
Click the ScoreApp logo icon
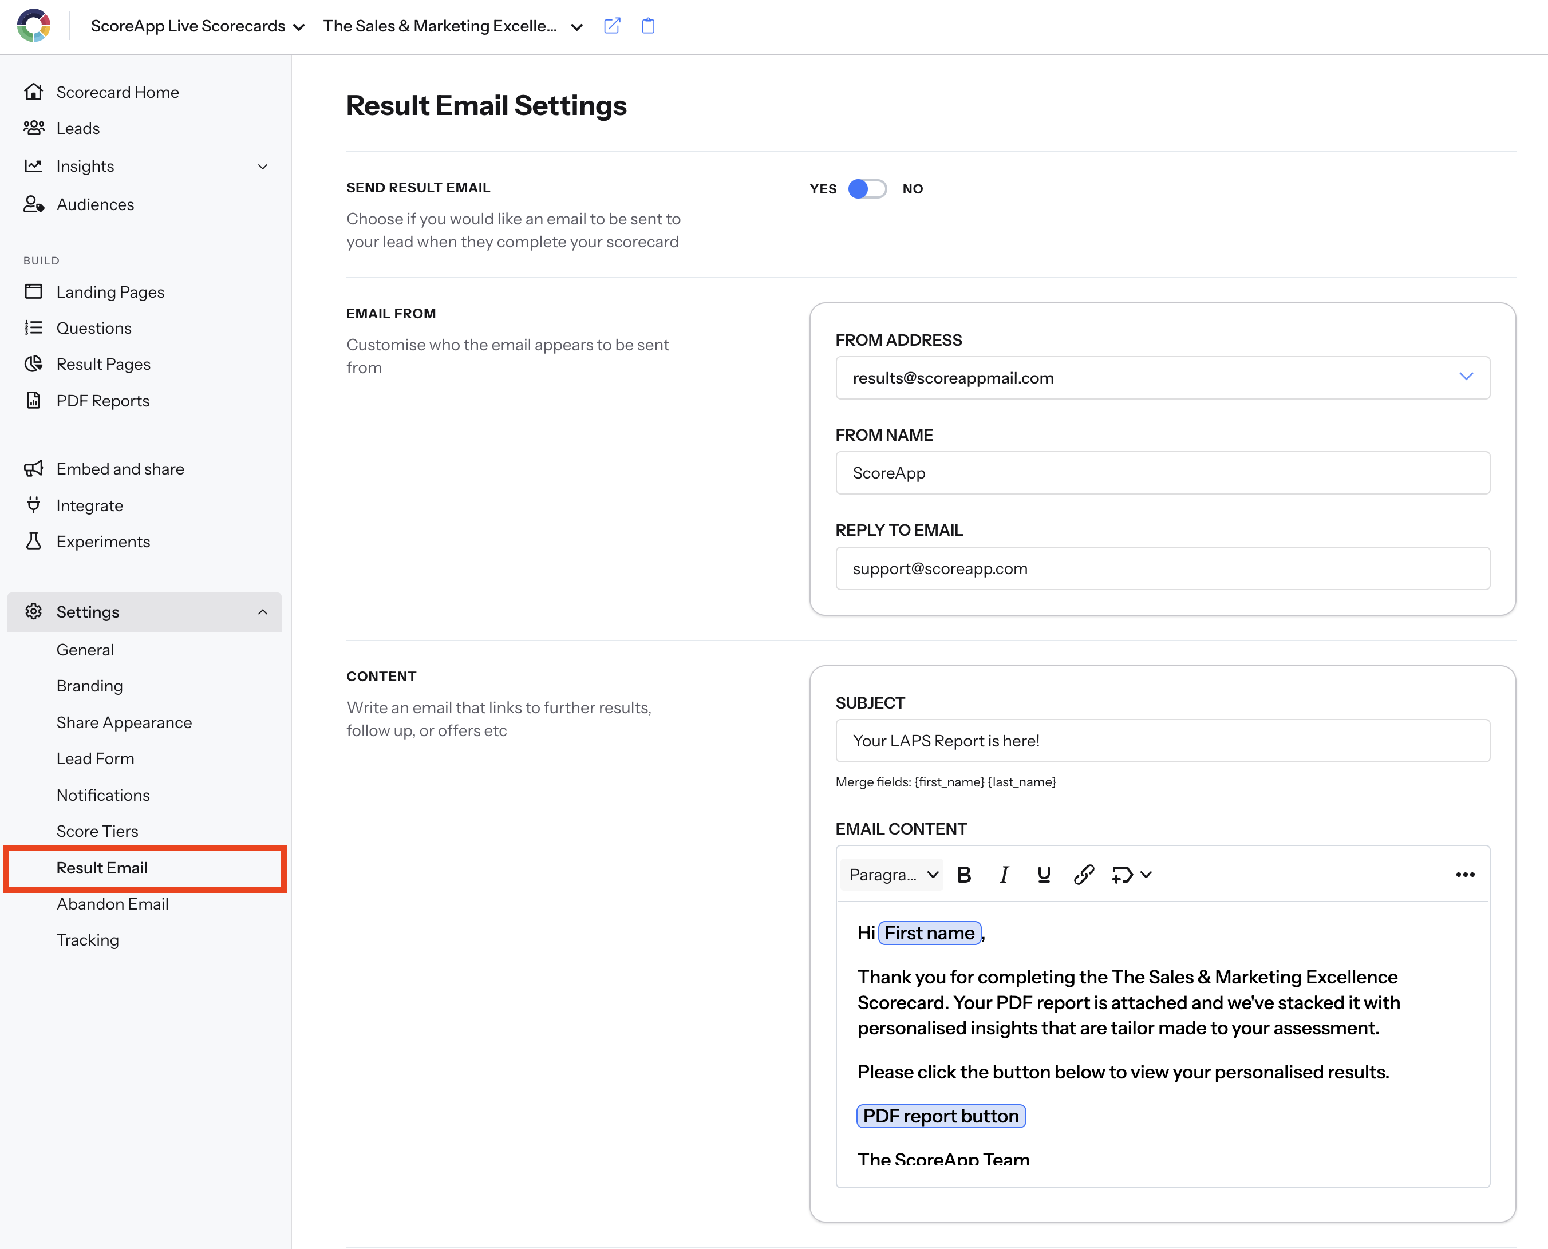[34, 26]
